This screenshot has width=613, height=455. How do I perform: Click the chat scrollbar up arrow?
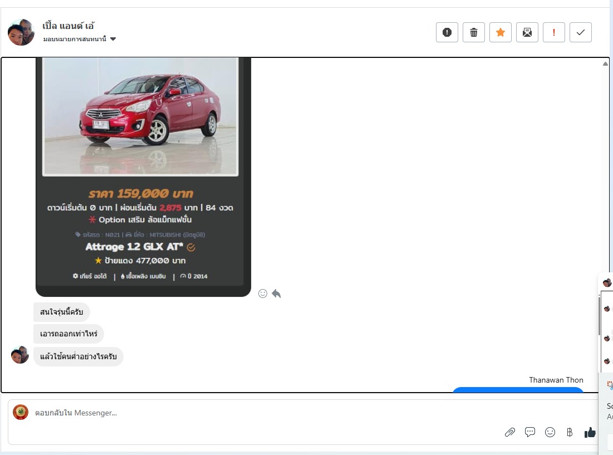pyautogui.click(x=605, y=63)
